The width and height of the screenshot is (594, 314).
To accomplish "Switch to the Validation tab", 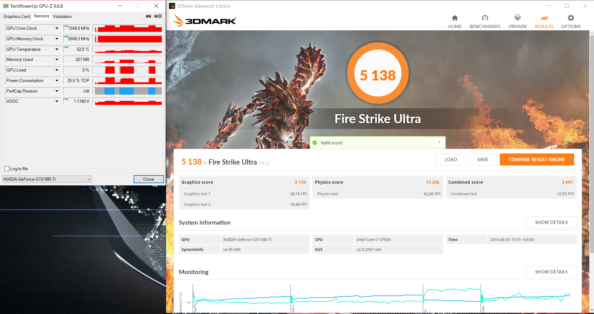I will point(62,16).
